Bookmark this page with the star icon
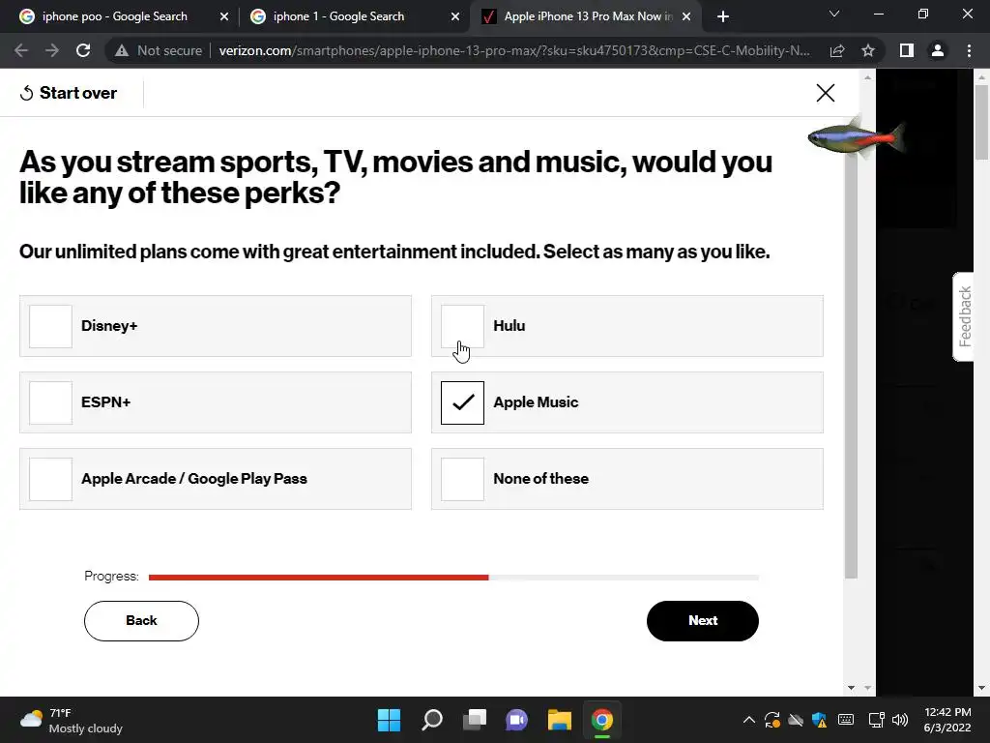 [868, 50]
